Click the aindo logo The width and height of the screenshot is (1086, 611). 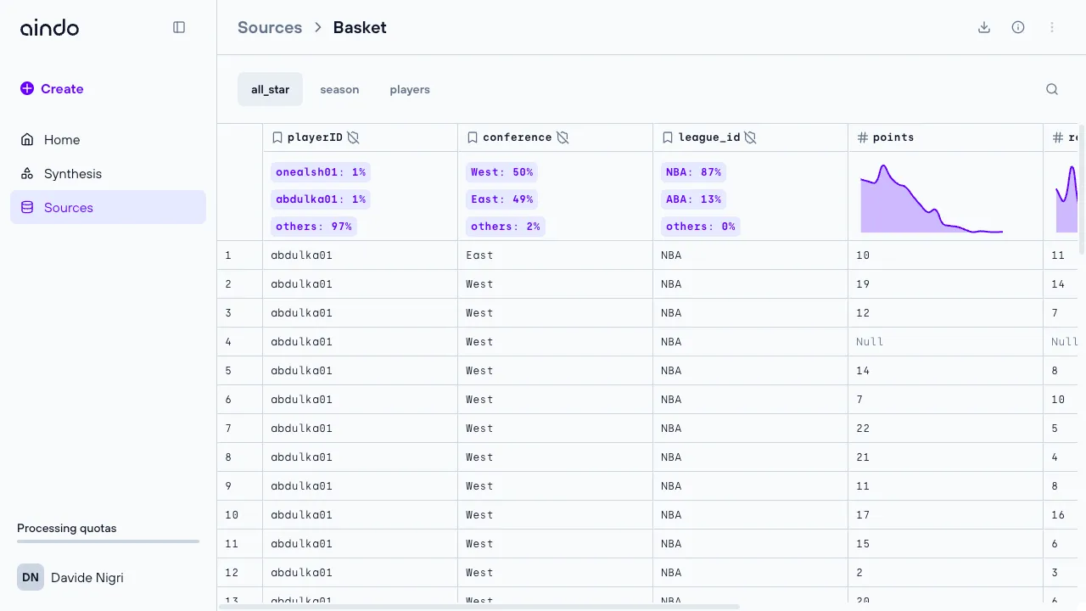[49, 27]
